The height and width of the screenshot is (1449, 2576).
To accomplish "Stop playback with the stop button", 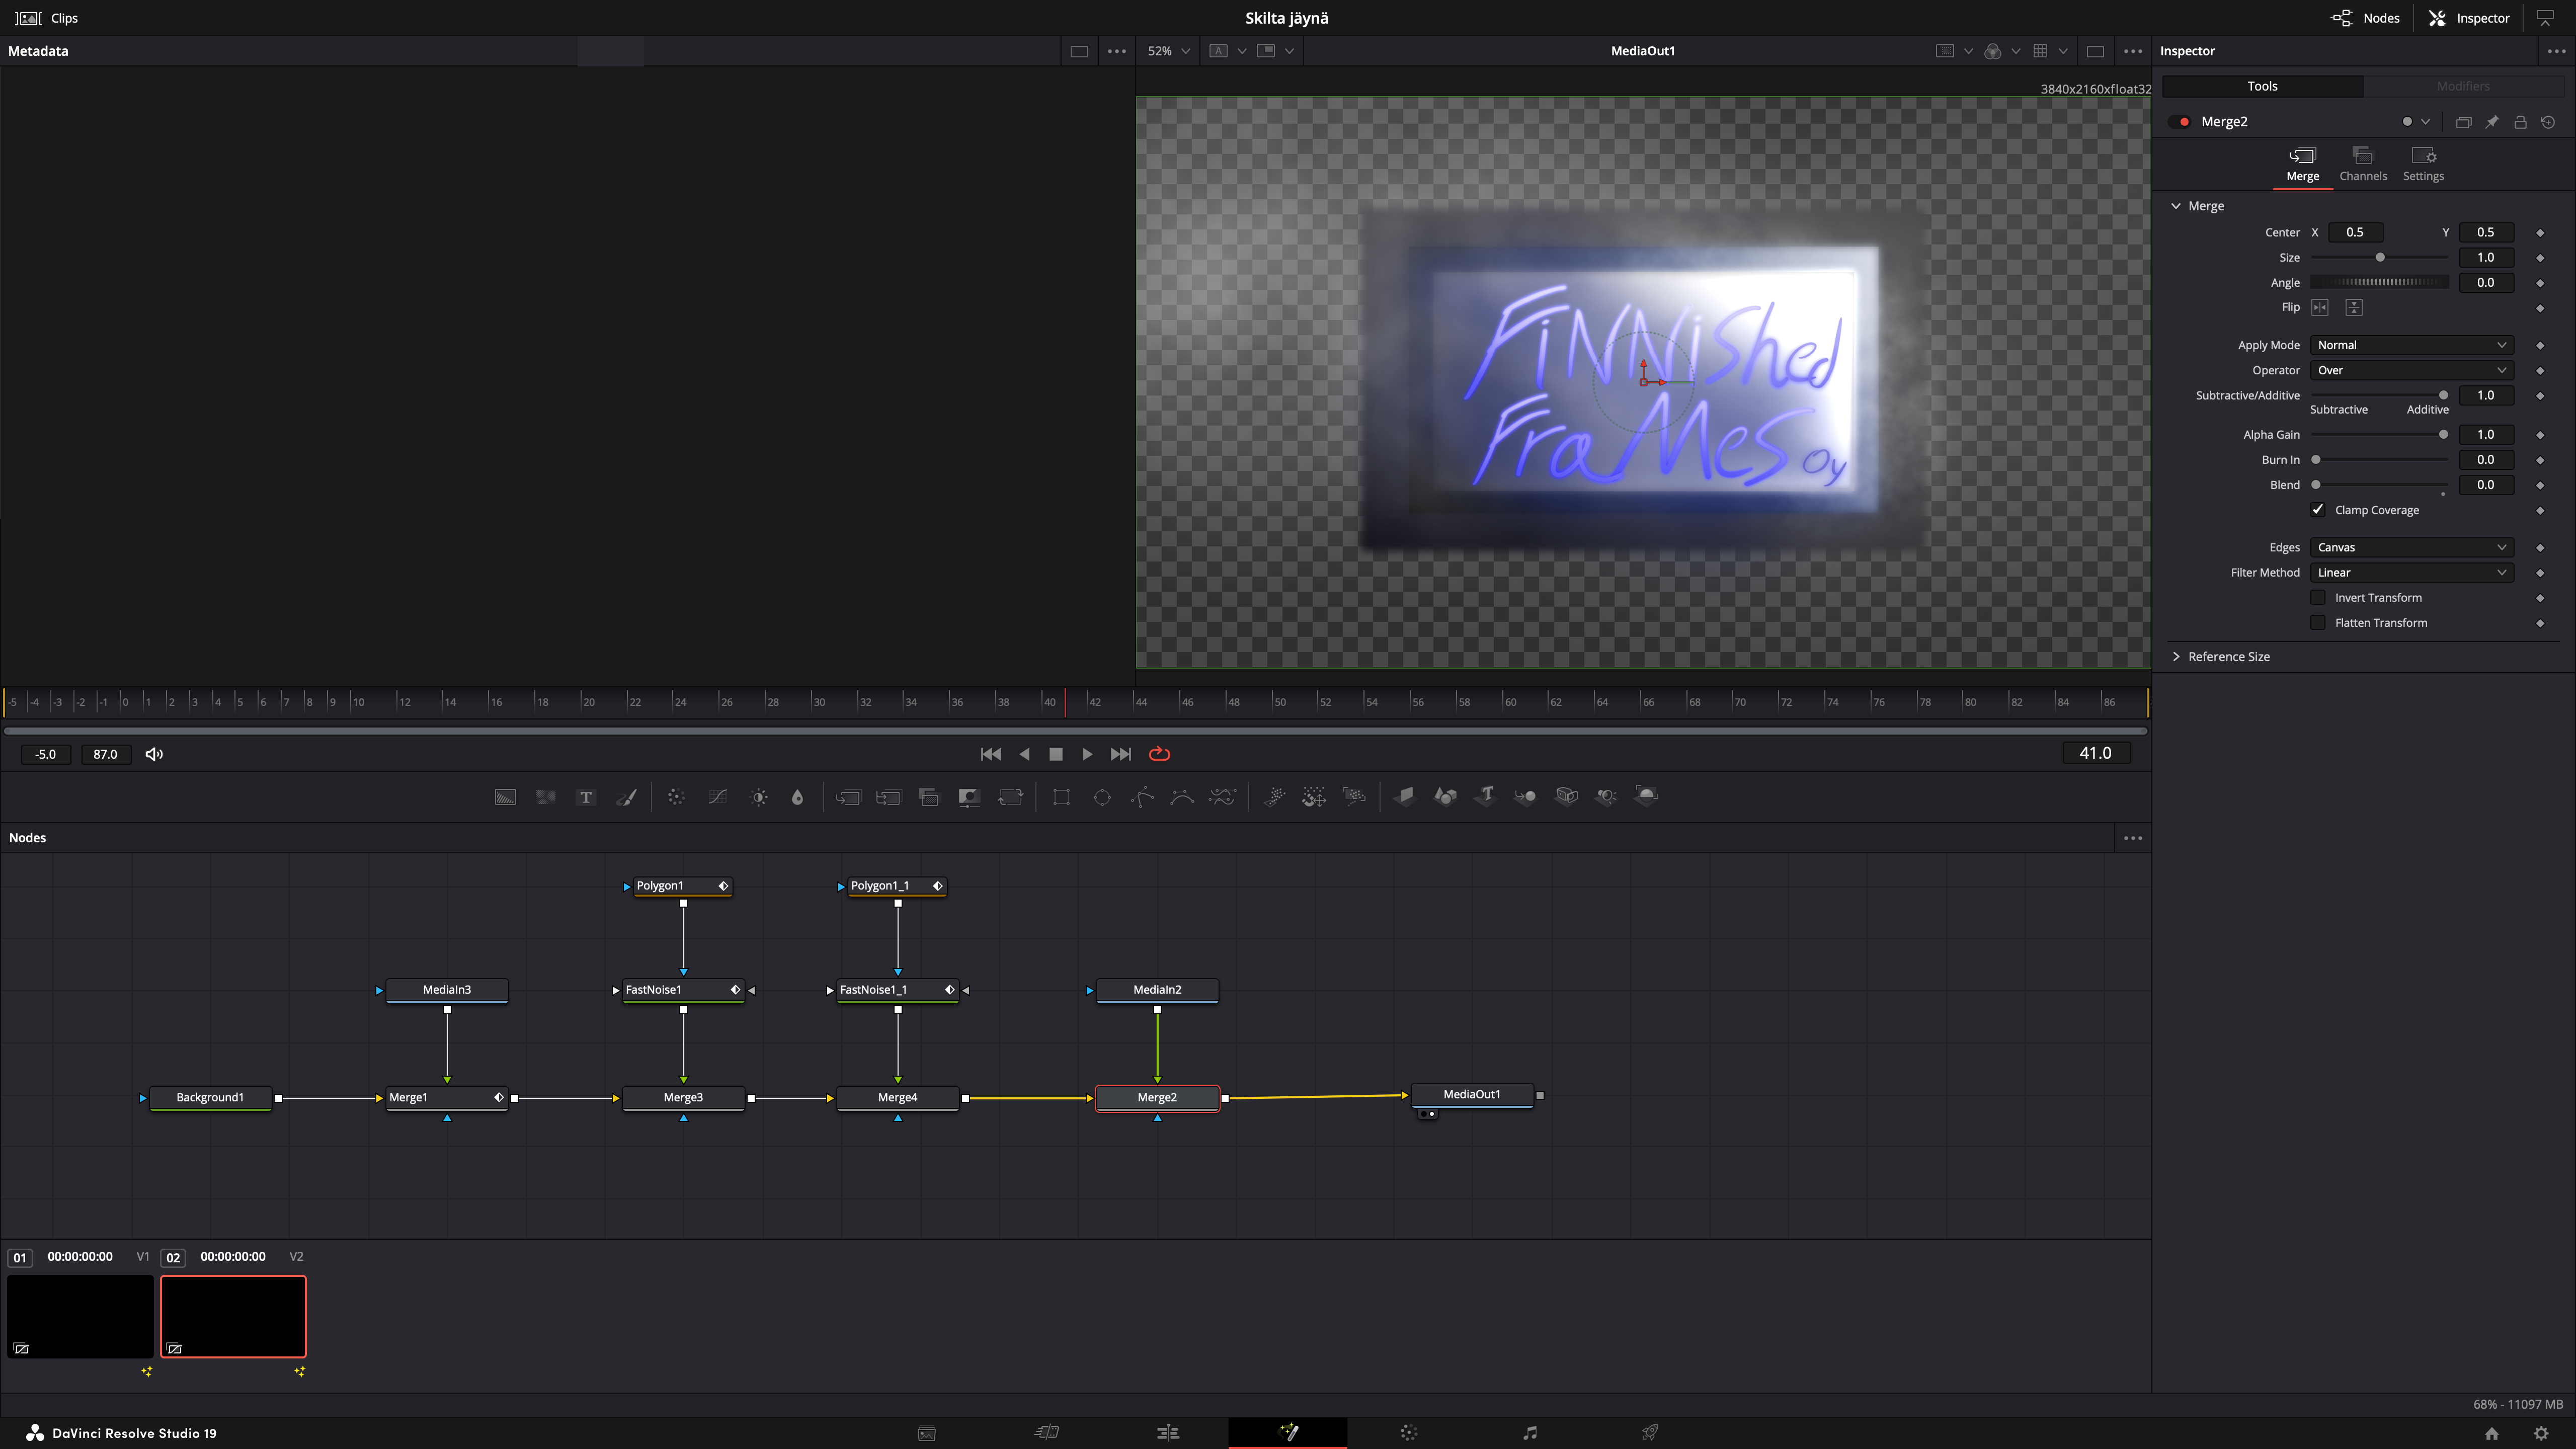I will (1055, 754).
